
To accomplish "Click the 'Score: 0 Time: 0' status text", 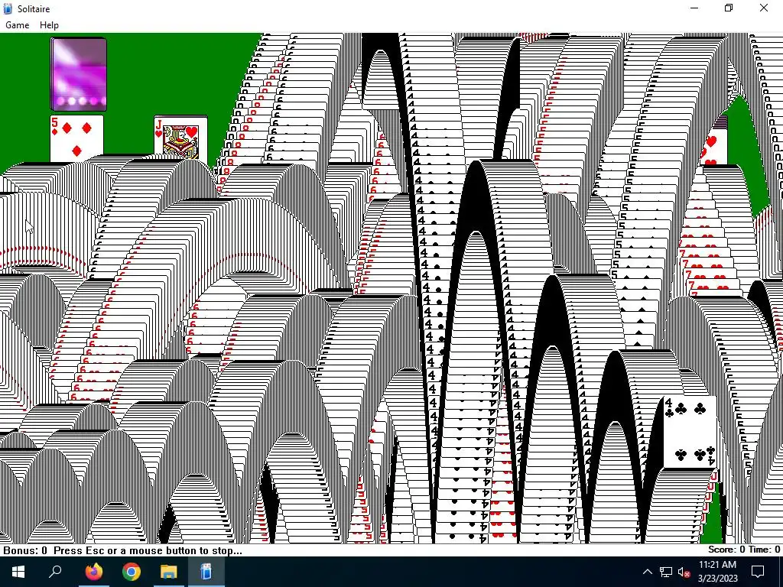I will coord(744,550).
